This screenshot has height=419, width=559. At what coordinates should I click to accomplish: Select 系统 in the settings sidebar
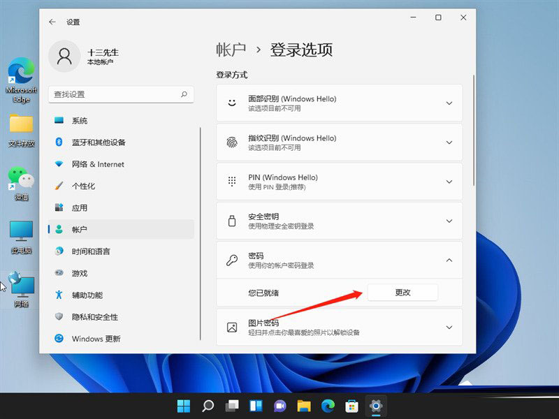click(x=80, y=121)
